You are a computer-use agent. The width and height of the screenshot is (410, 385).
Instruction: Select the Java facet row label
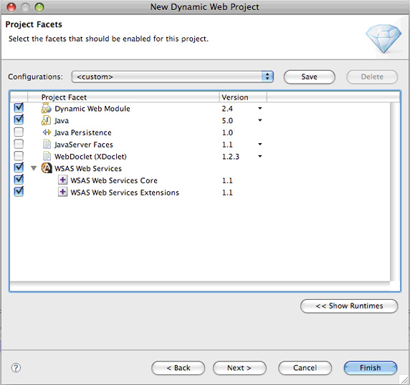pos(62,121)
